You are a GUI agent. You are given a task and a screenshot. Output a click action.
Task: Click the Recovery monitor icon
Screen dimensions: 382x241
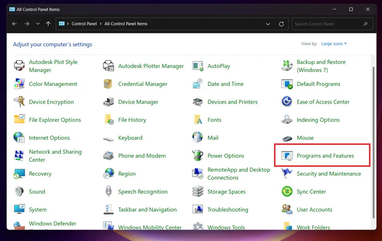(19, 174)
